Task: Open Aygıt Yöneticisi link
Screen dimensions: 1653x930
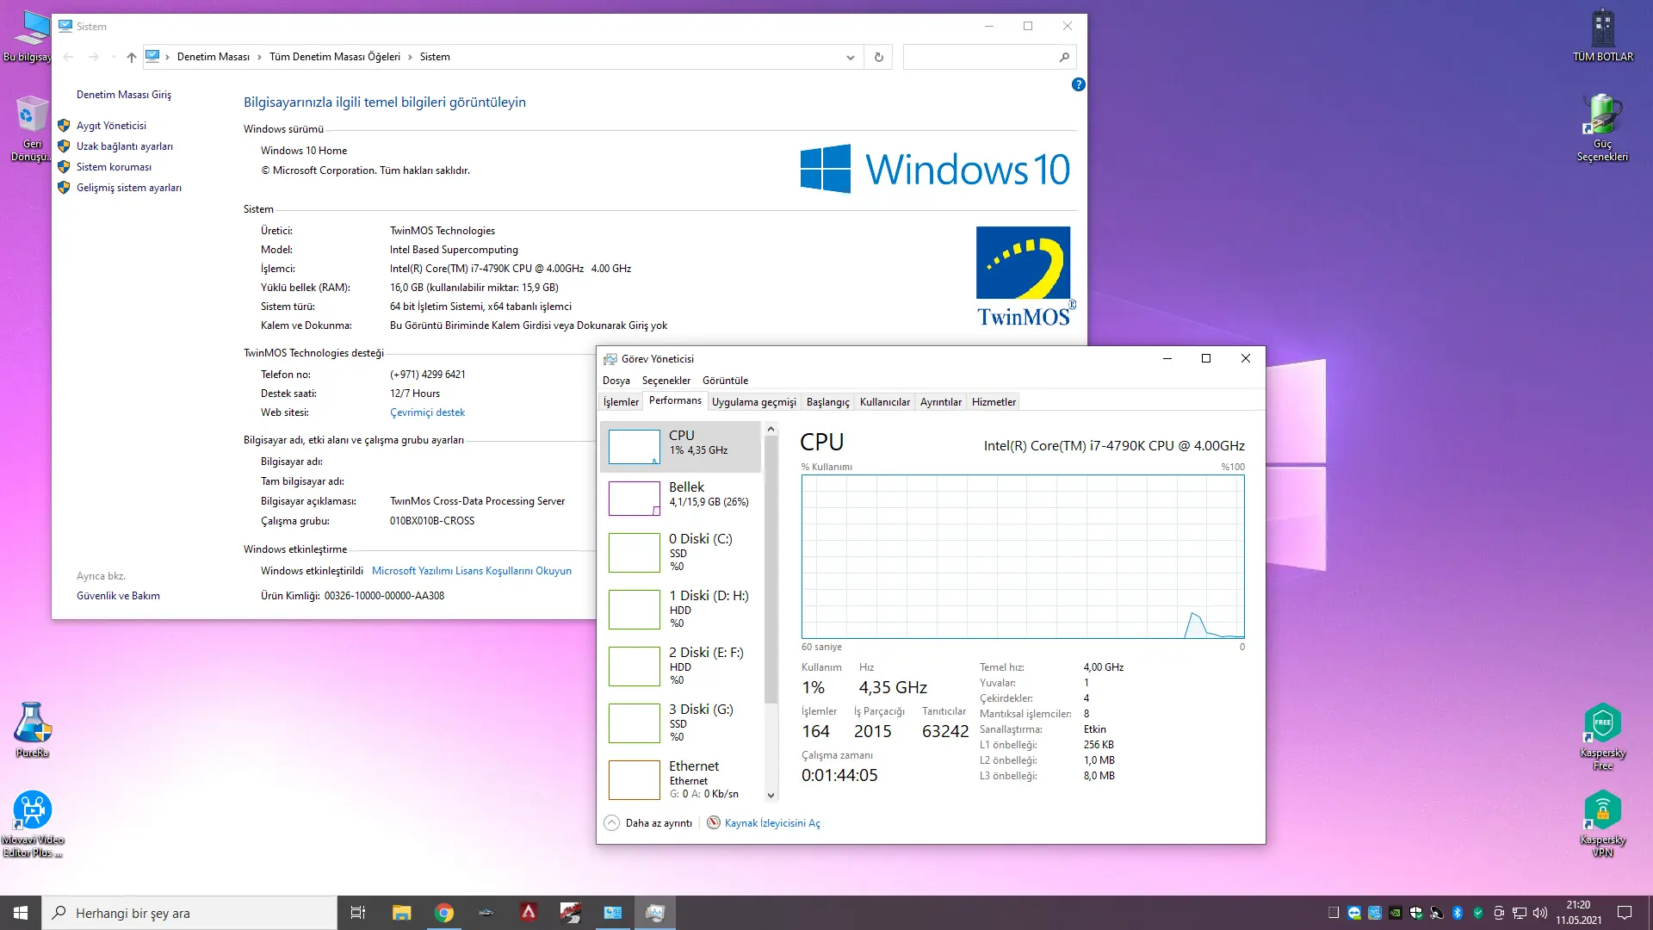Action: 111,126
